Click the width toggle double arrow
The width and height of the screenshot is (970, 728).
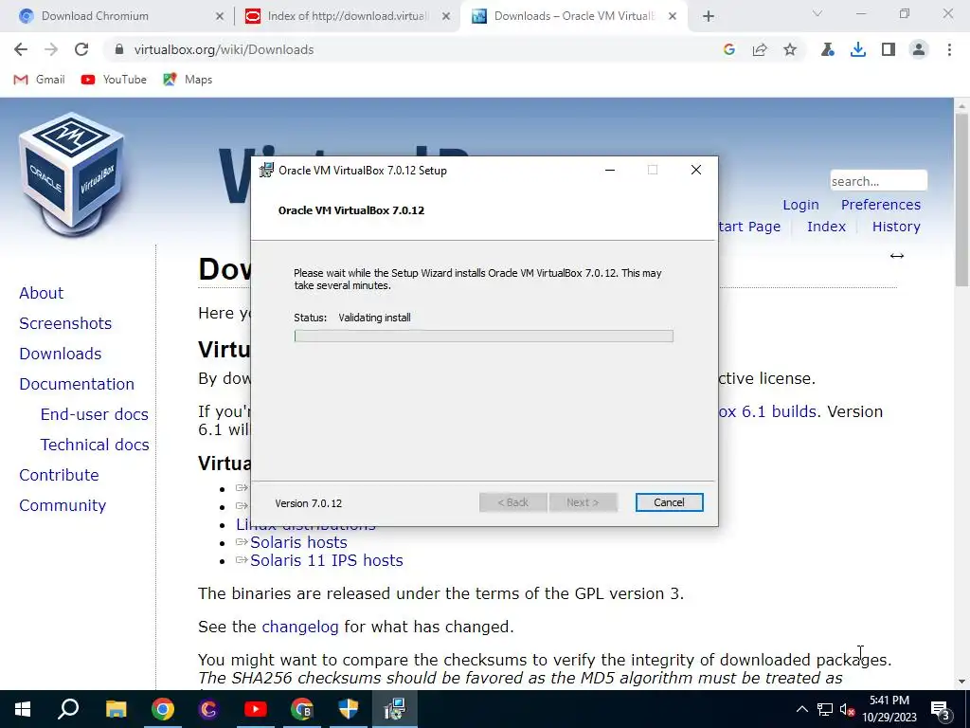pos(897,256)
